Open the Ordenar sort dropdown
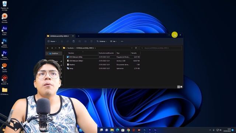This screenshot has height=133, width=236. pyautogui.click(x=102, y=41)
